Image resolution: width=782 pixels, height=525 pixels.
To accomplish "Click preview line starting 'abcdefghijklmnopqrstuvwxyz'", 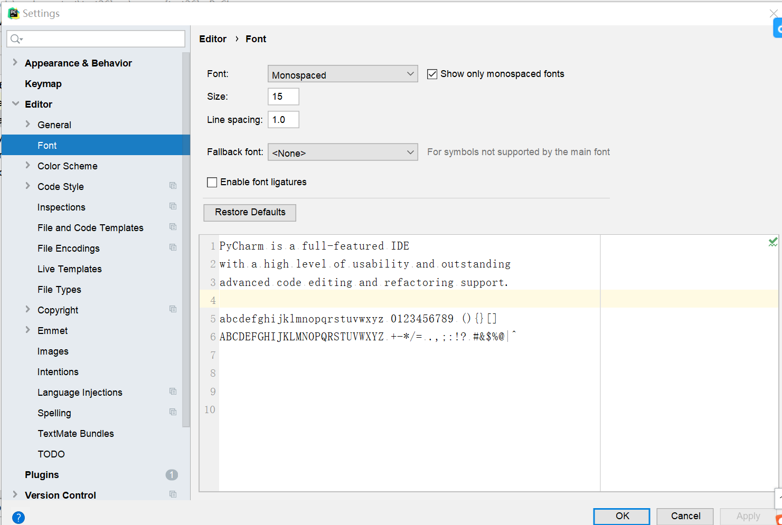I will (x=359, y=319).
